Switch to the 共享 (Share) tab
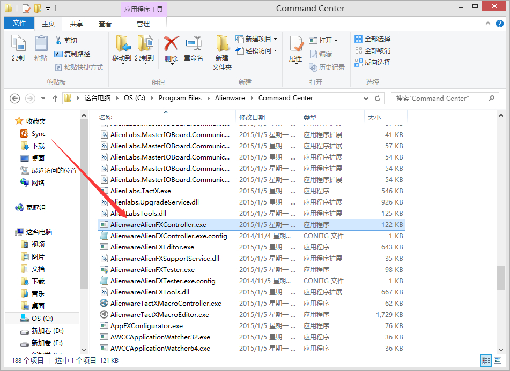 click(77, 24)
